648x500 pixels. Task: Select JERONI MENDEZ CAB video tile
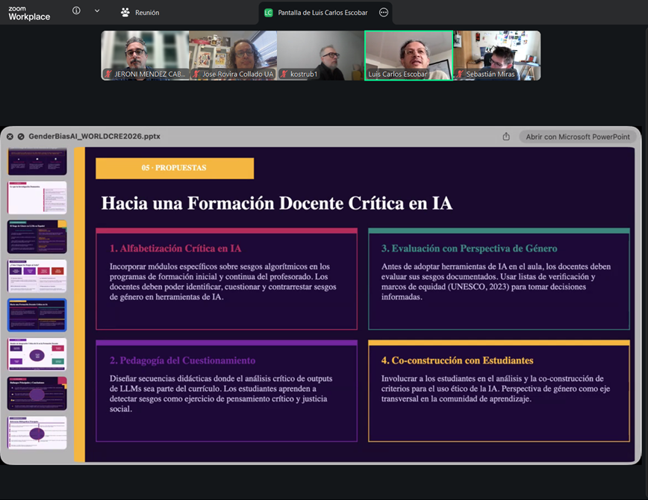click(145, 55)
